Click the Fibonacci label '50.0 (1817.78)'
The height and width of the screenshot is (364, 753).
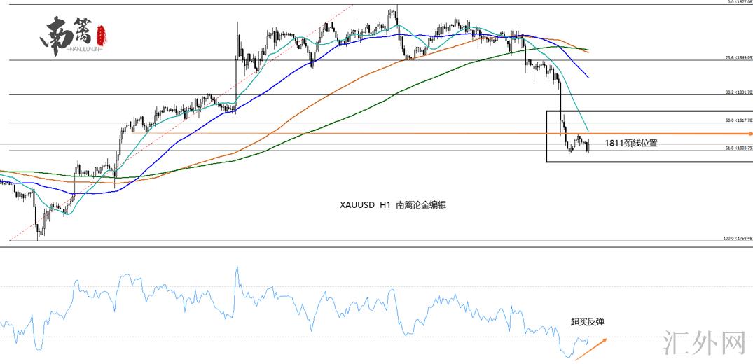point(739,120)
